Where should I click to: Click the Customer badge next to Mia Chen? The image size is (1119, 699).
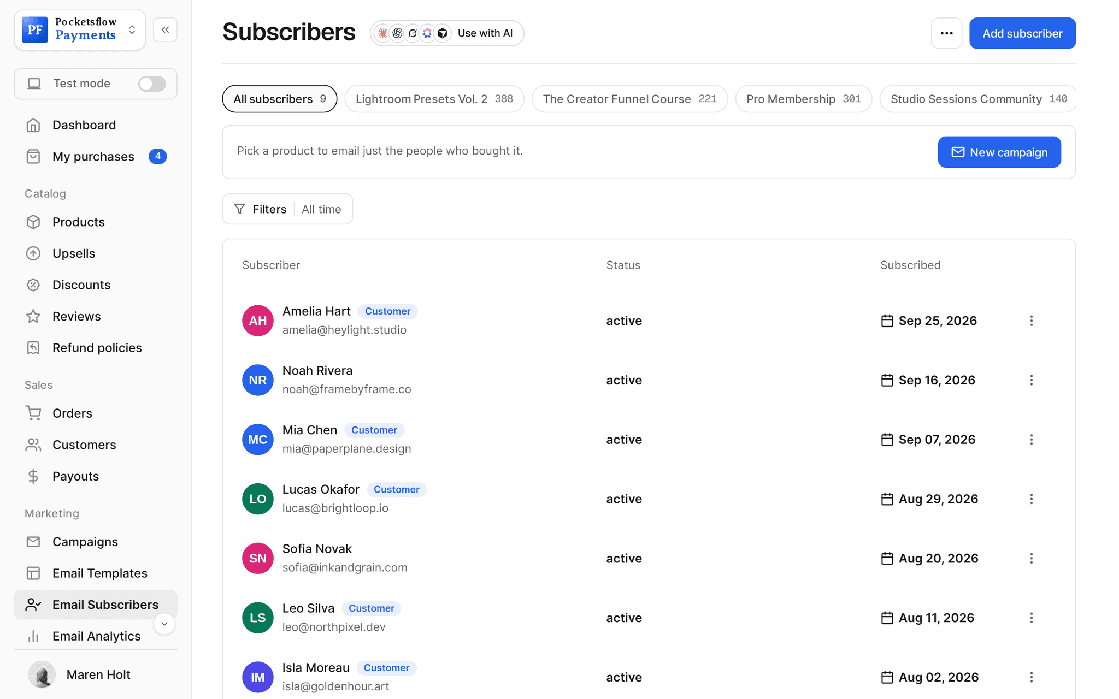pos(374,430)
